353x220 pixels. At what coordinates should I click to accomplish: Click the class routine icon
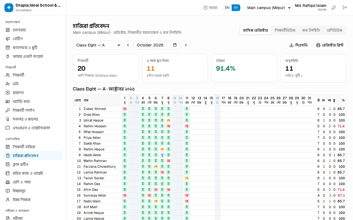8,164
